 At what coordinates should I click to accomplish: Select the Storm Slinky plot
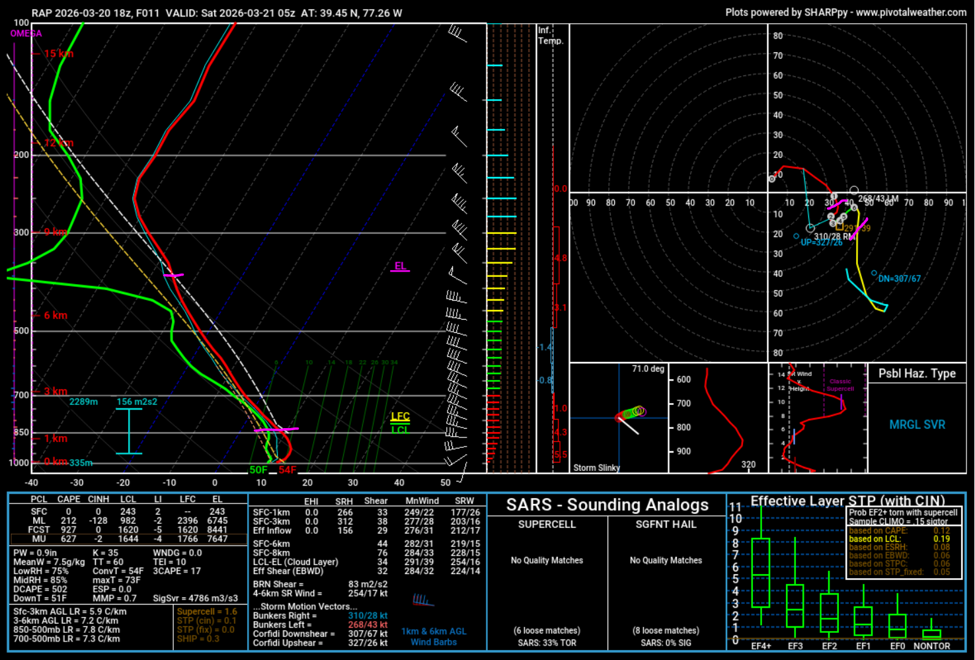619,418
